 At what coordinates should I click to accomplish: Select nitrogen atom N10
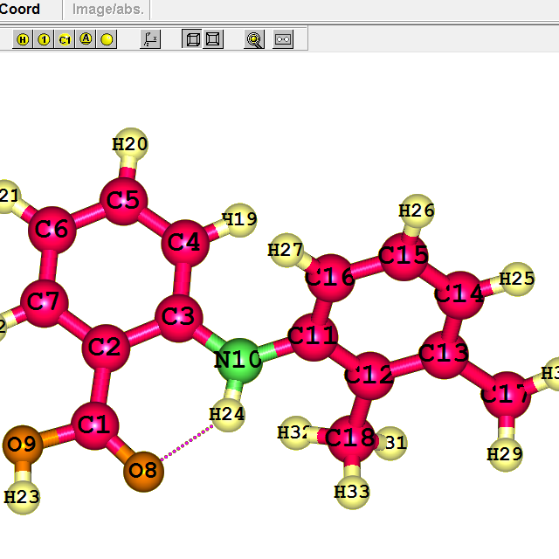pos(238,361)
